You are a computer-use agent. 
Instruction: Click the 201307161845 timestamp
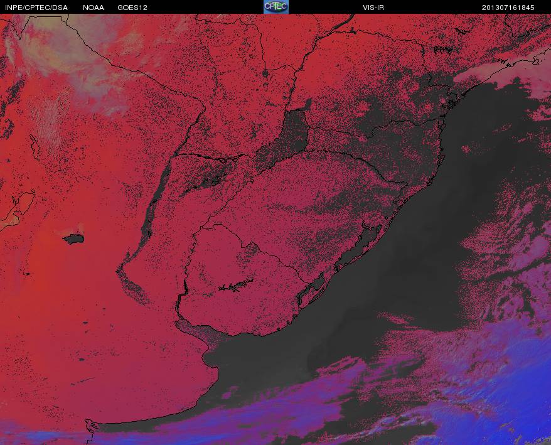[508, 8]
